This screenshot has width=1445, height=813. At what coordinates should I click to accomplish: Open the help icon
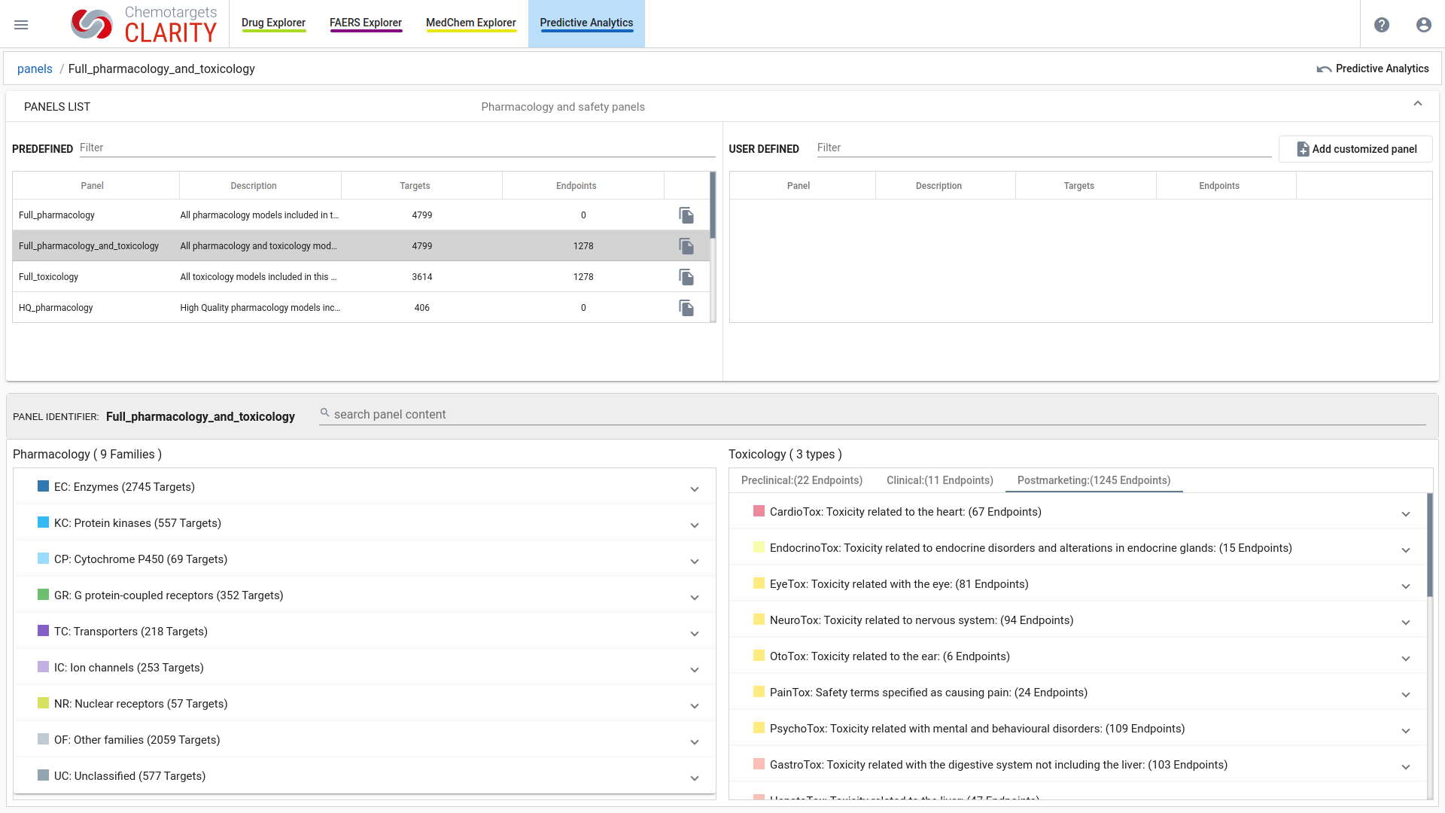click(x=1382, y=25)
